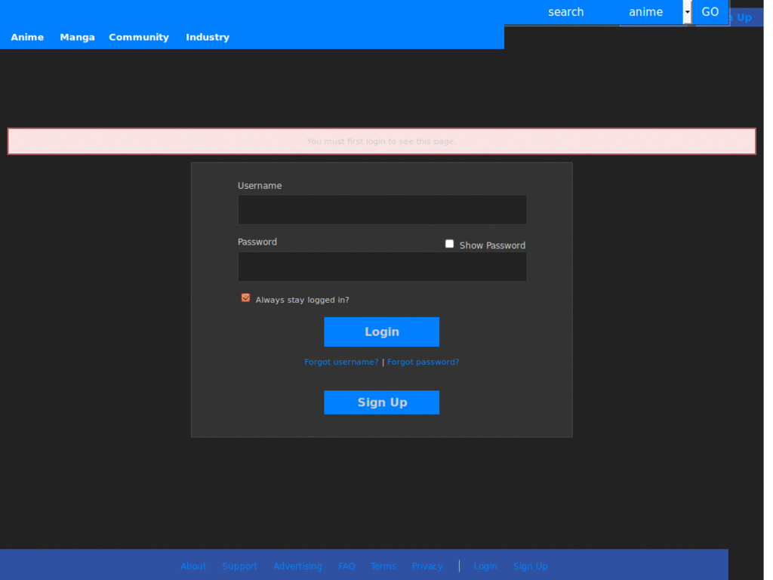The width and height of the screenshot is (773, 580).
Task: Click the Username input field
Action: 381,209
